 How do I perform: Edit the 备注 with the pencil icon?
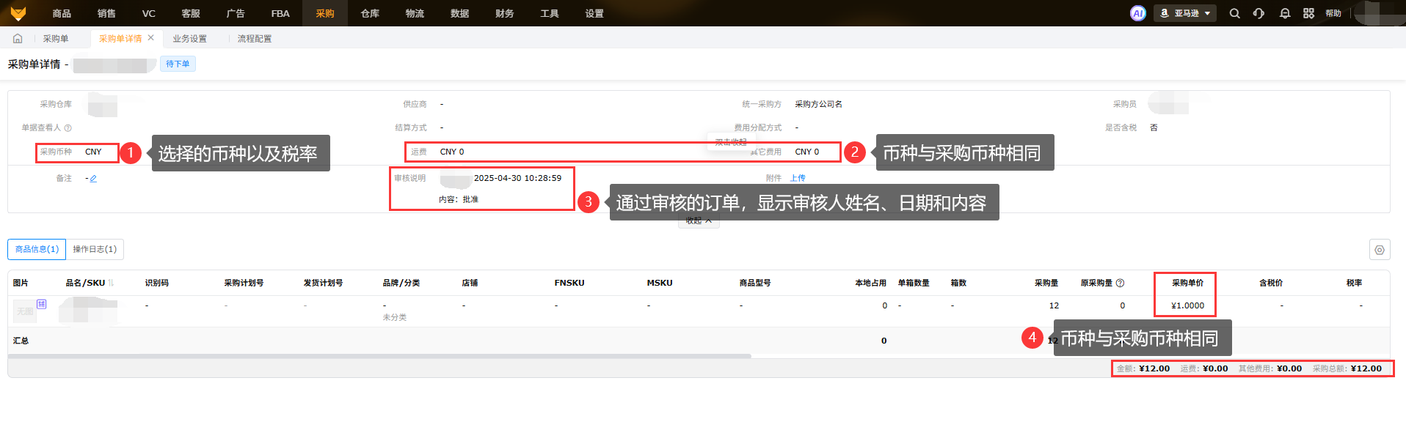click(x=93, y=178)
